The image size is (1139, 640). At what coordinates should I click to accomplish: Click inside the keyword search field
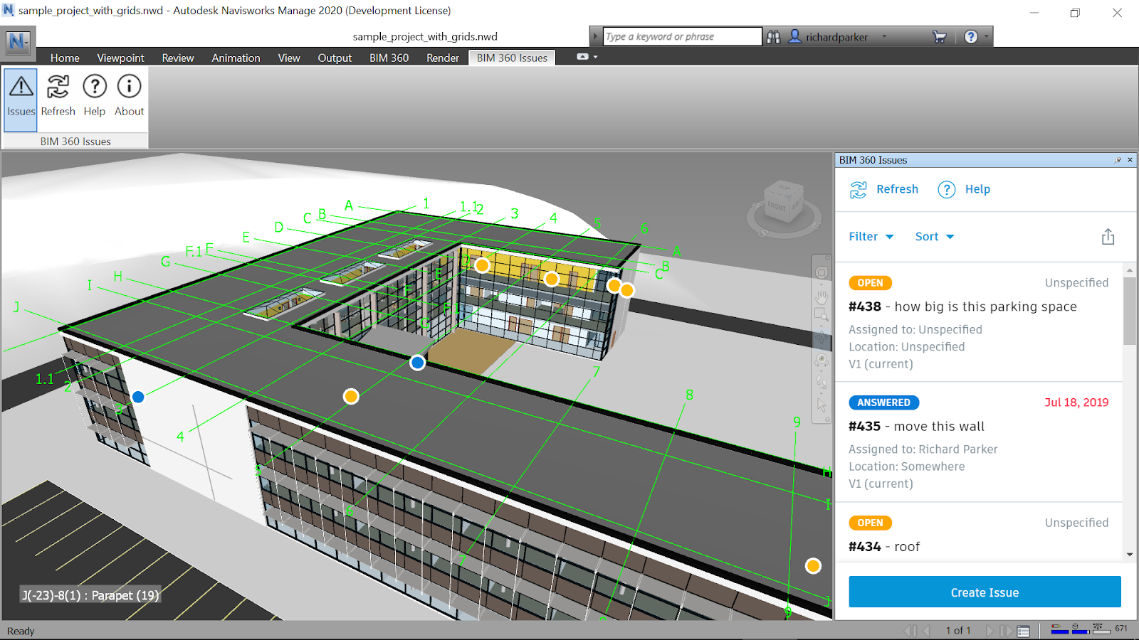click(680, 36)
